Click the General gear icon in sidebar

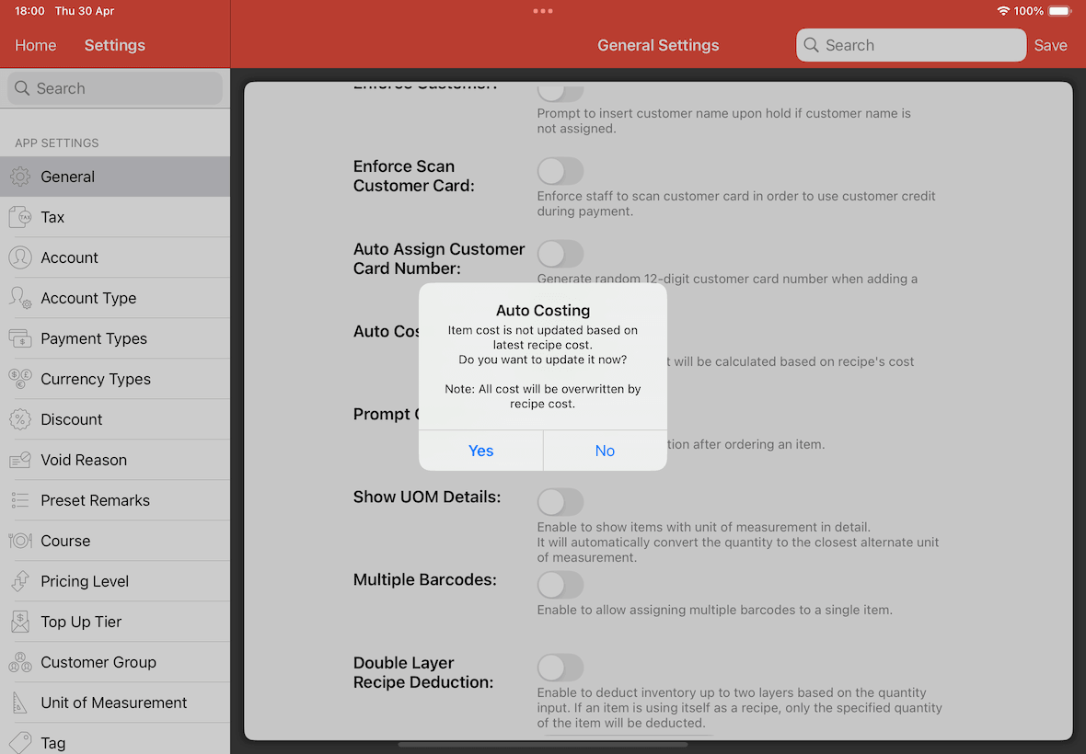[x=20, y=177]
